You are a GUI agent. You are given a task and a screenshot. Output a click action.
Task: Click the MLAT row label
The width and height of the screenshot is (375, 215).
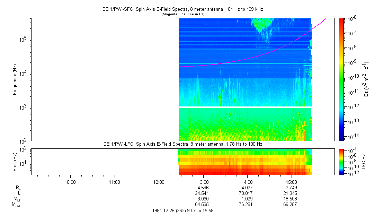point(16,205)
